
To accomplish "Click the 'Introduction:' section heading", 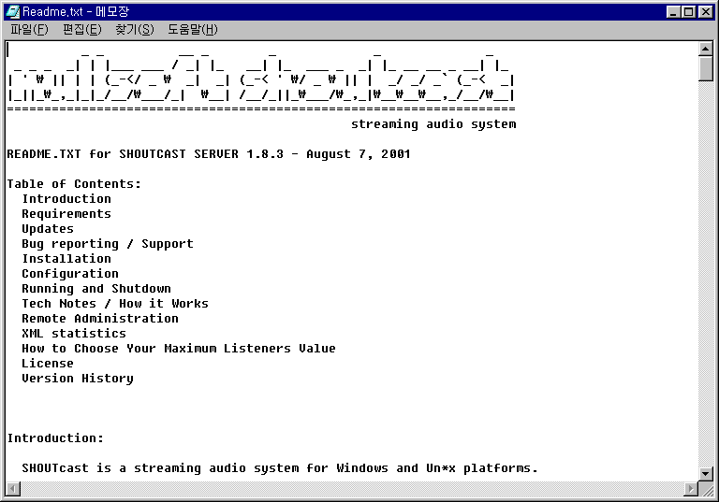I will pyautogui.click(x=55, y=438).
